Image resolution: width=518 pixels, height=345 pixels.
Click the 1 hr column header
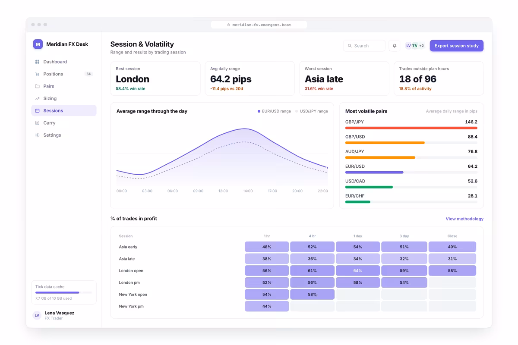click(267, 236)
